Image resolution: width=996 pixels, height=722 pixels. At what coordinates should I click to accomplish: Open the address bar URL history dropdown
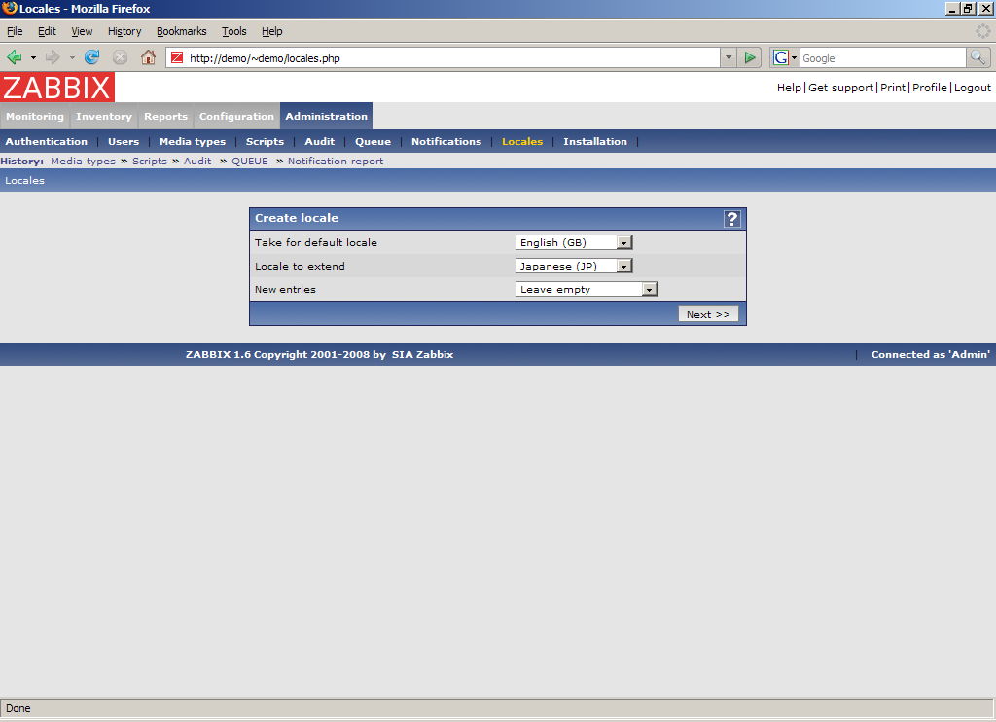[x=729, y=57]
